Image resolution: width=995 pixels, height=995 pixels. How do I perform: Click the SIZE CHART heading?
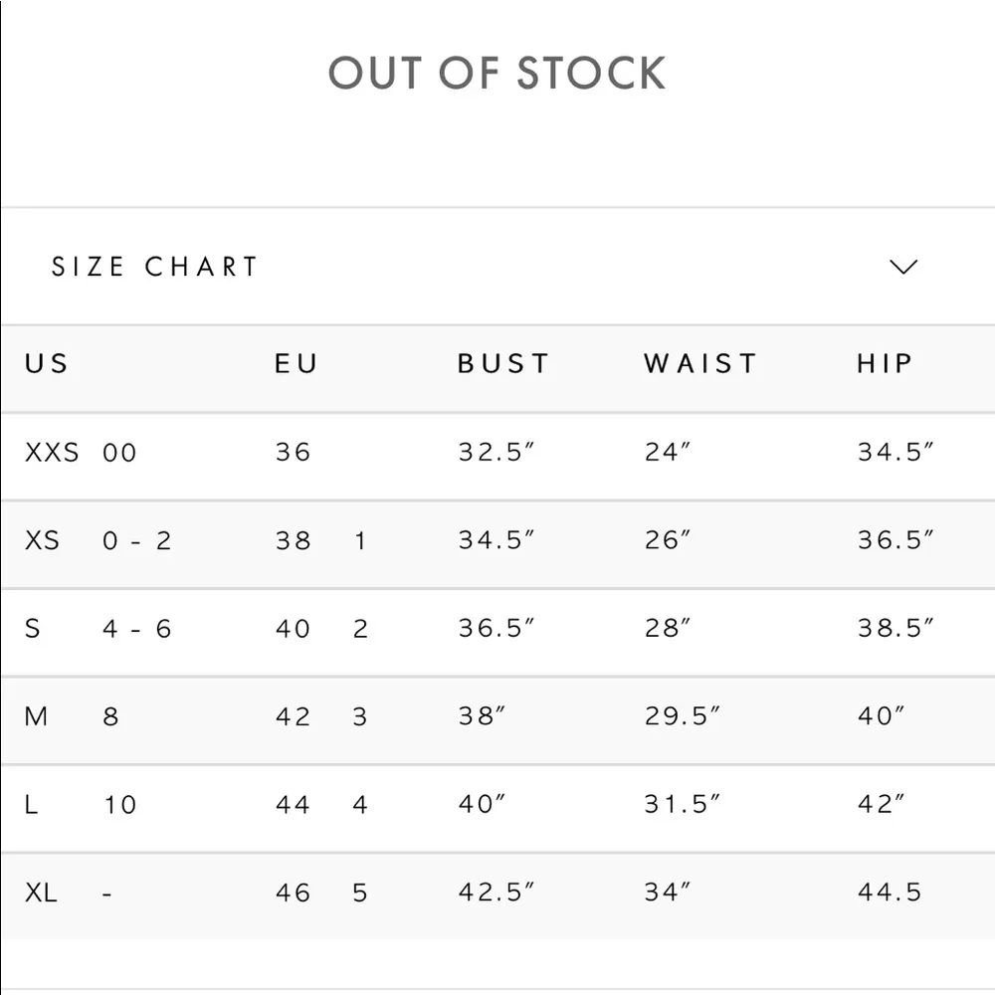pos(155,267)
